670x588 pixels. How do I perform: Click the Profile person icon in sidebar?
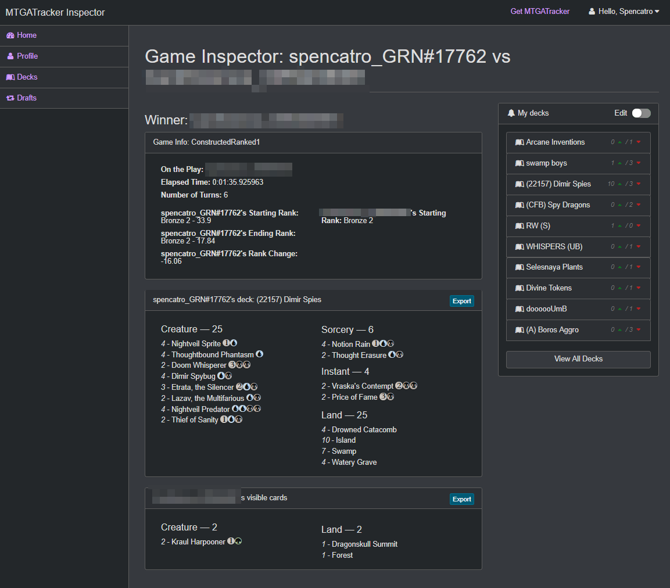[x=10, y=56]
